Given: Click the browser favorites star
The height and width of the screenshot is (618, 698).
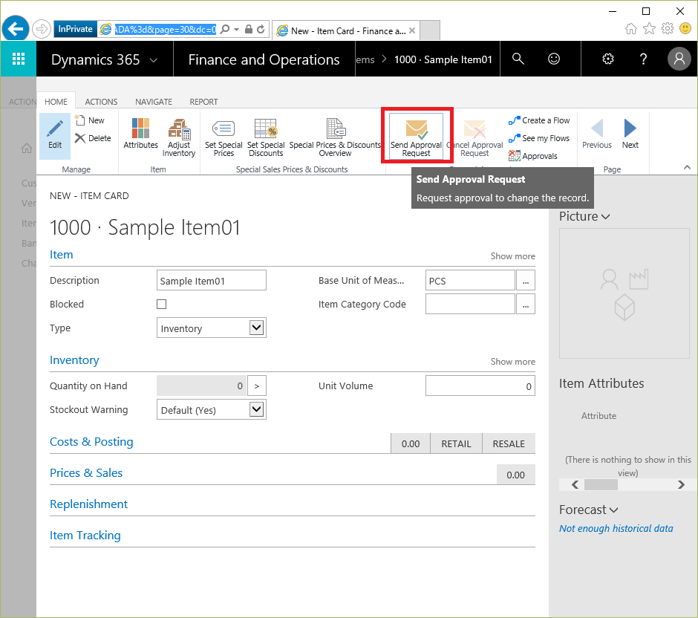Looking at the screenshot, I should [650, 29].
